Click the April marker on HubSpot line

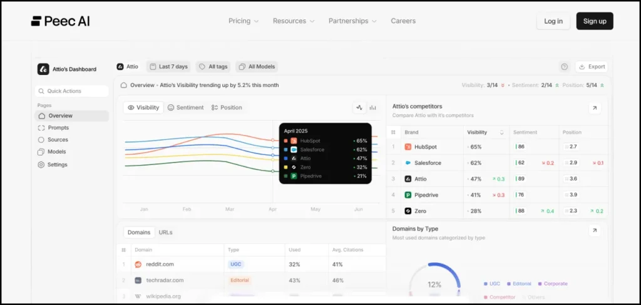[273, 140]
